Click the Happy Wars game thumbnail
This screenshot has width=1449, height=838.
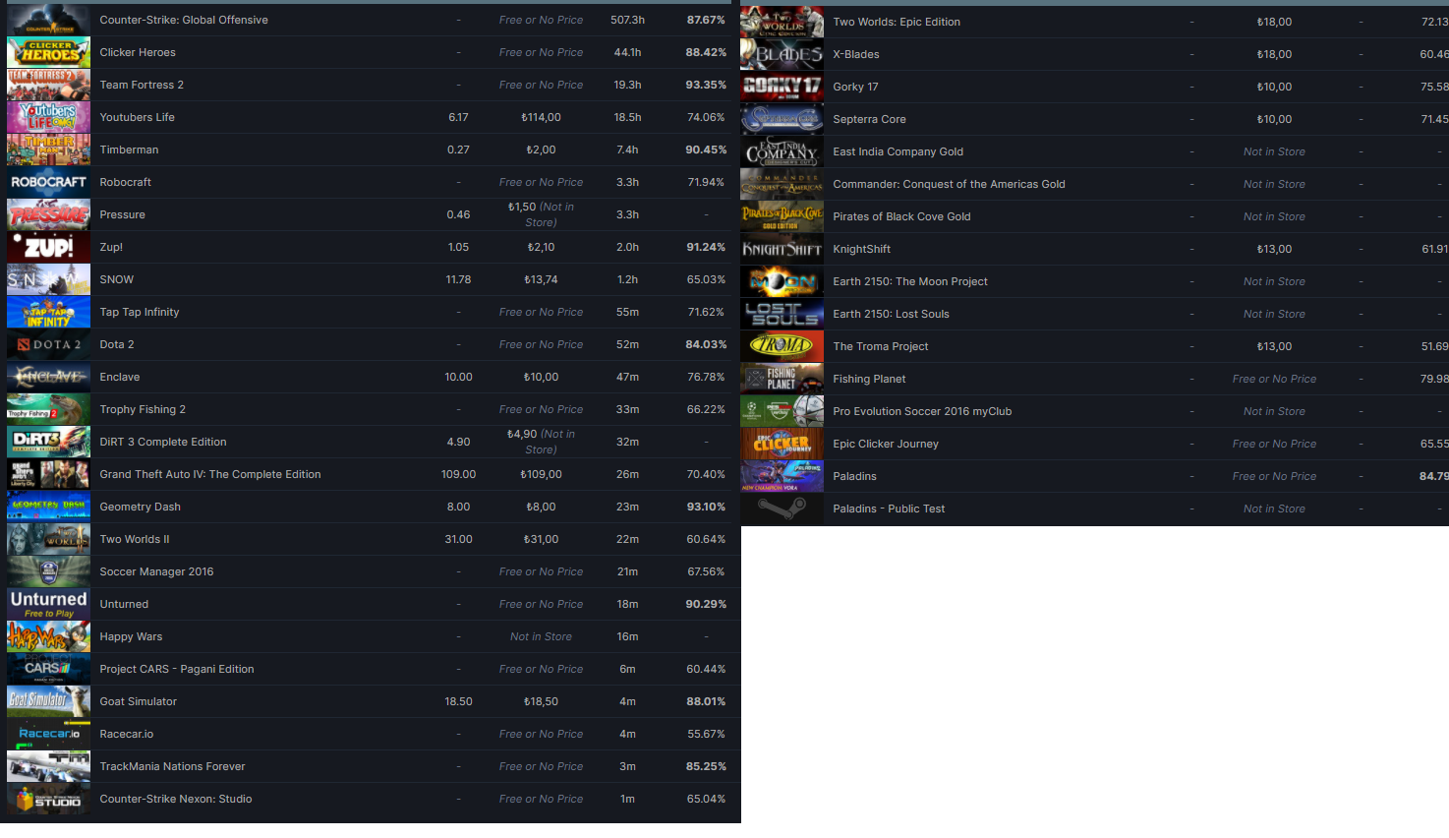click(x=48, y=636)
